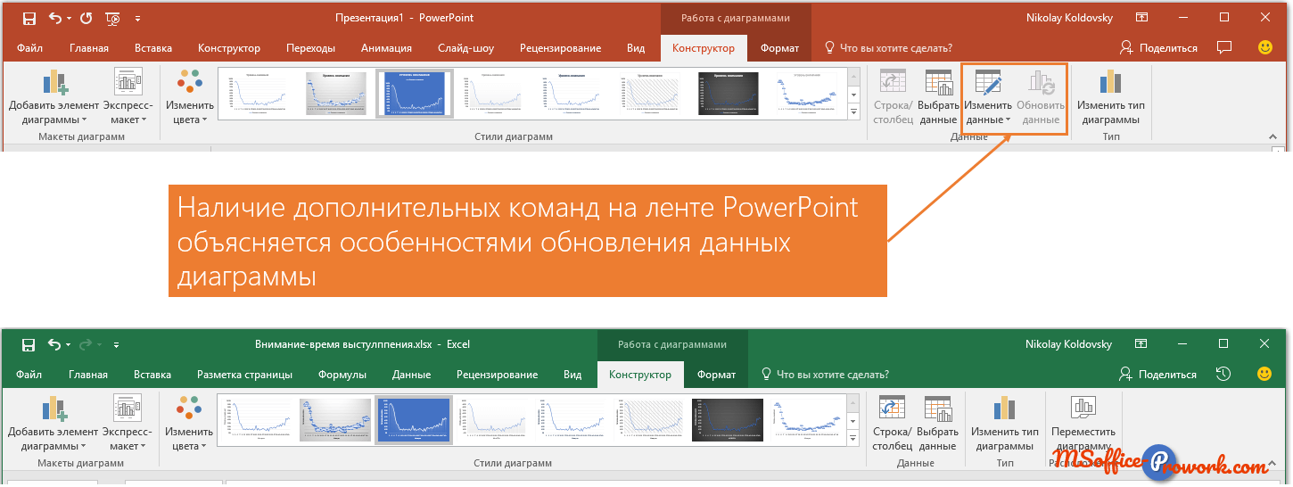This screenshot has width=1293, height=487.
Task: Open Вид tab in PowerPoint
Action: click(x=636, y=48)
